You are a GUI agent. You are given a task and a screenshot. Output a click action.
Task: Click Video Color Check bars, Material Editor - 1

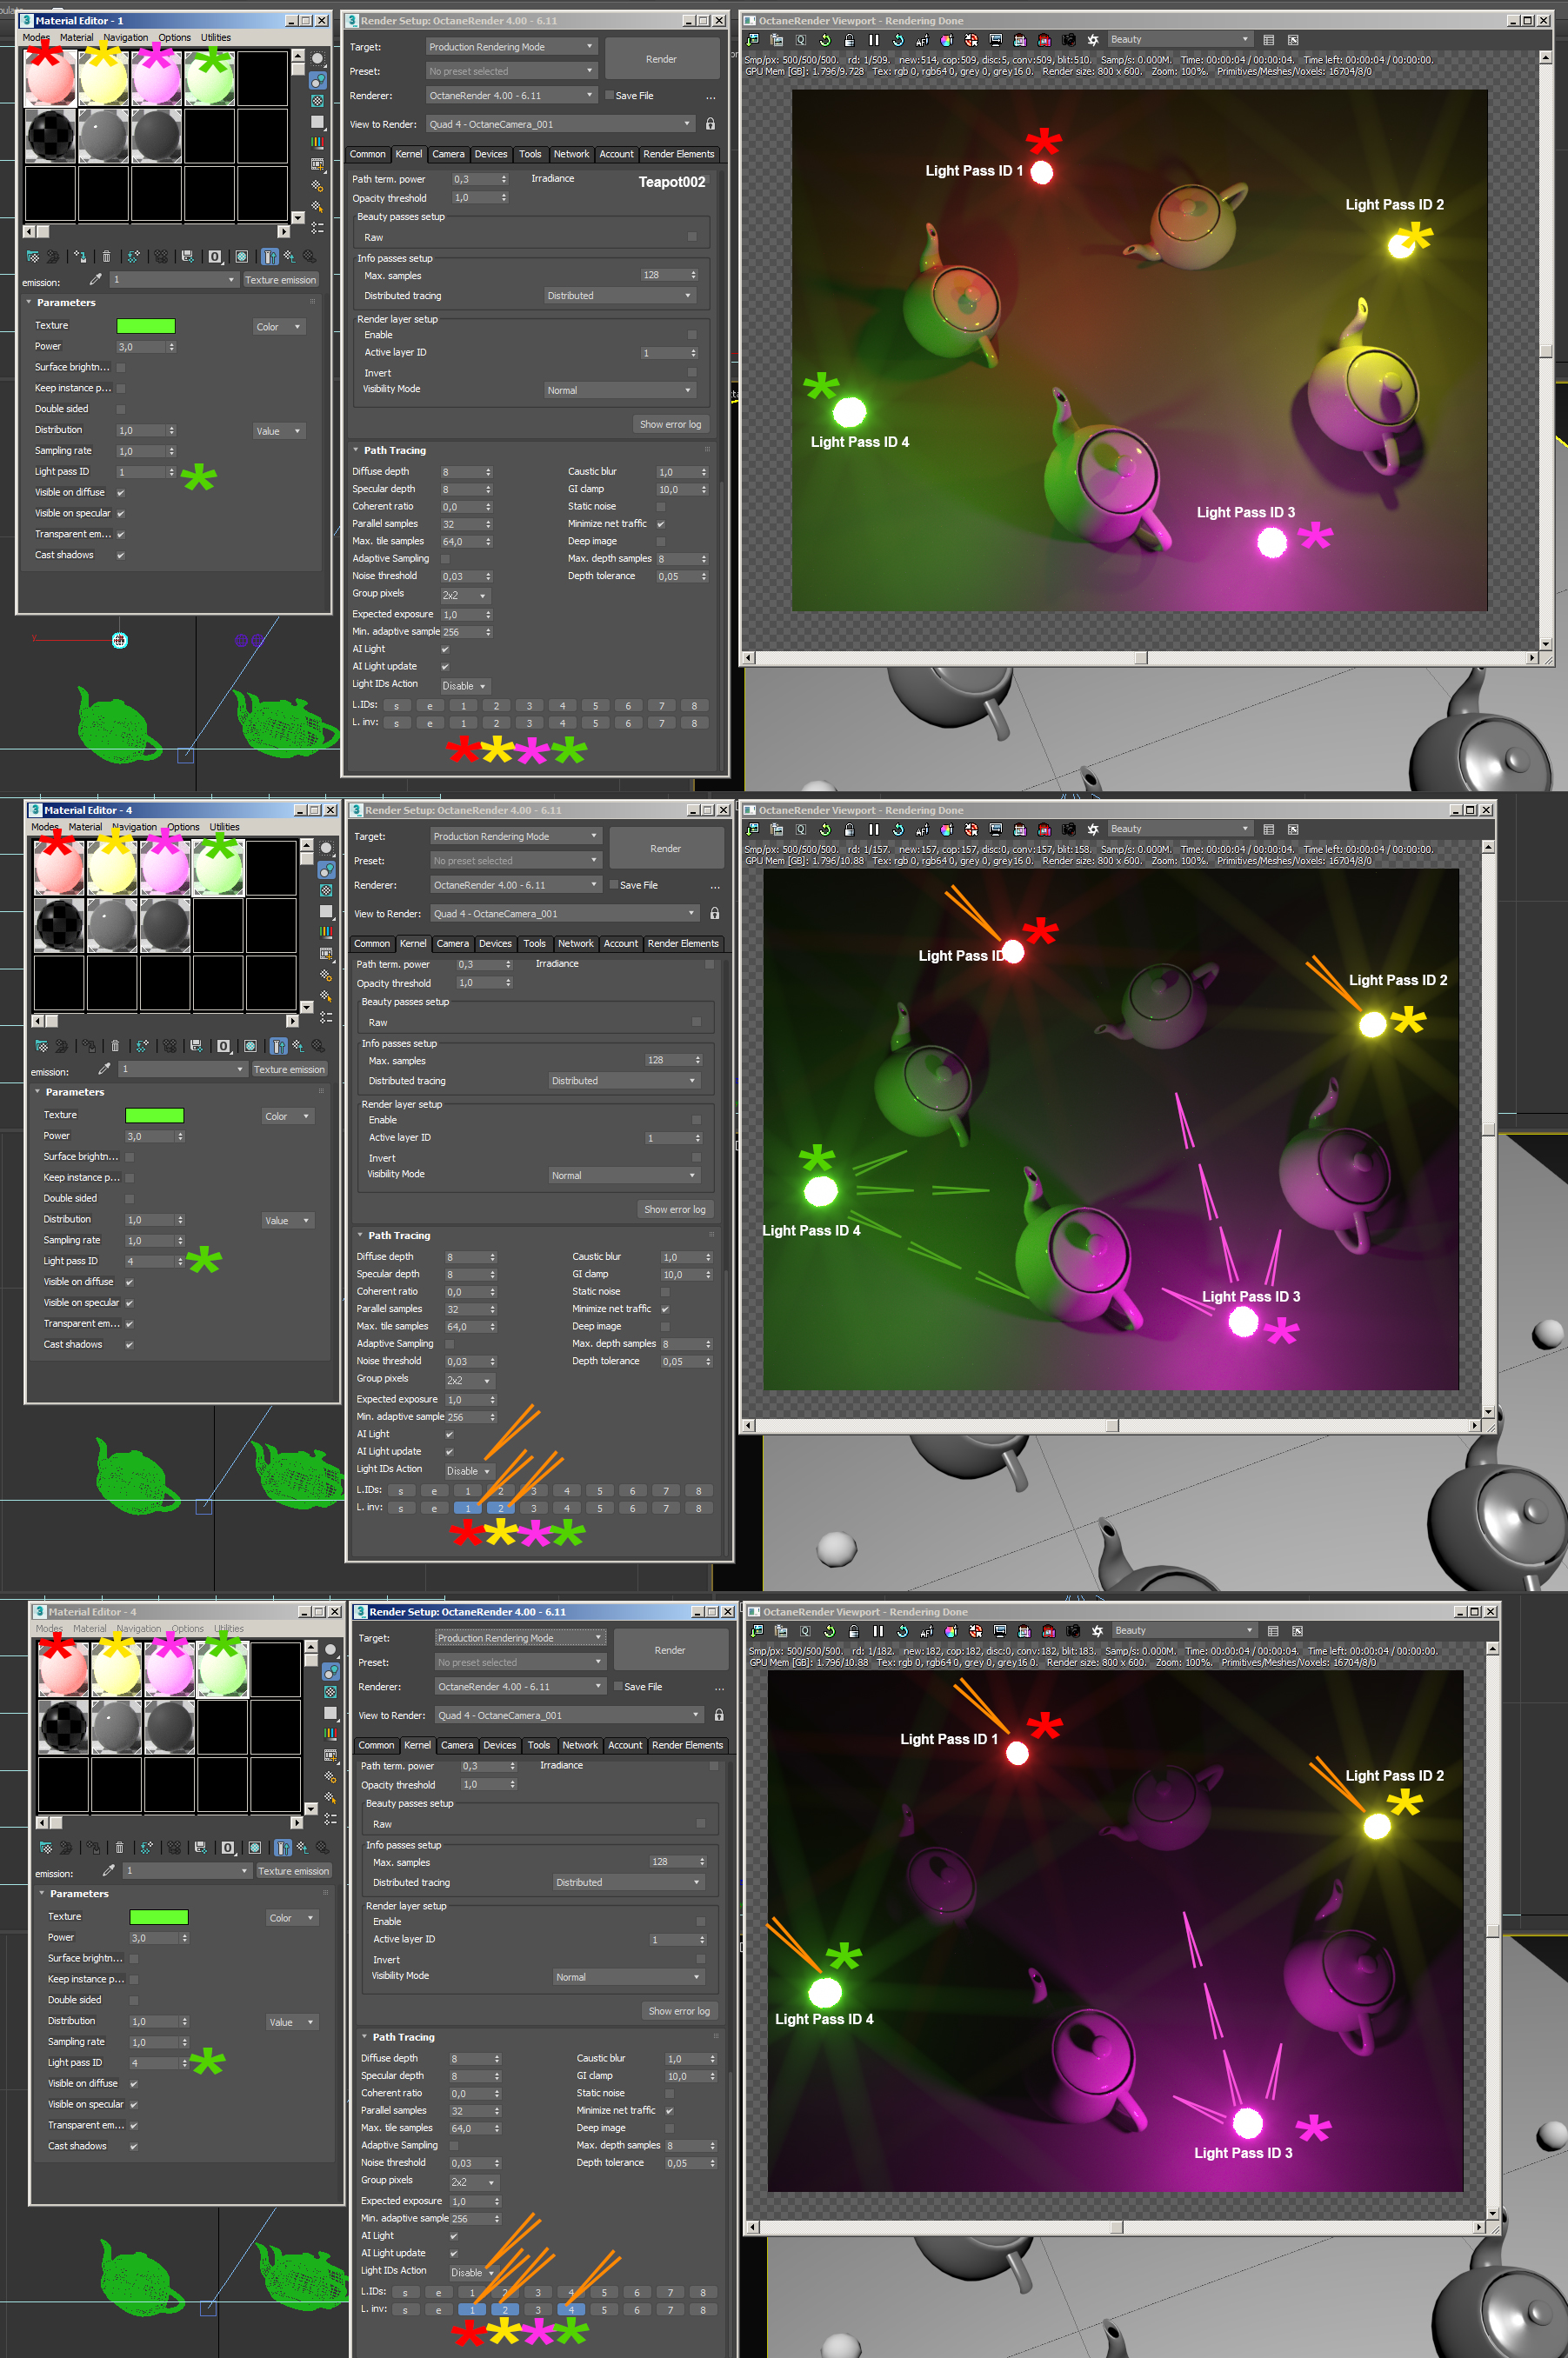click(318, 143)
